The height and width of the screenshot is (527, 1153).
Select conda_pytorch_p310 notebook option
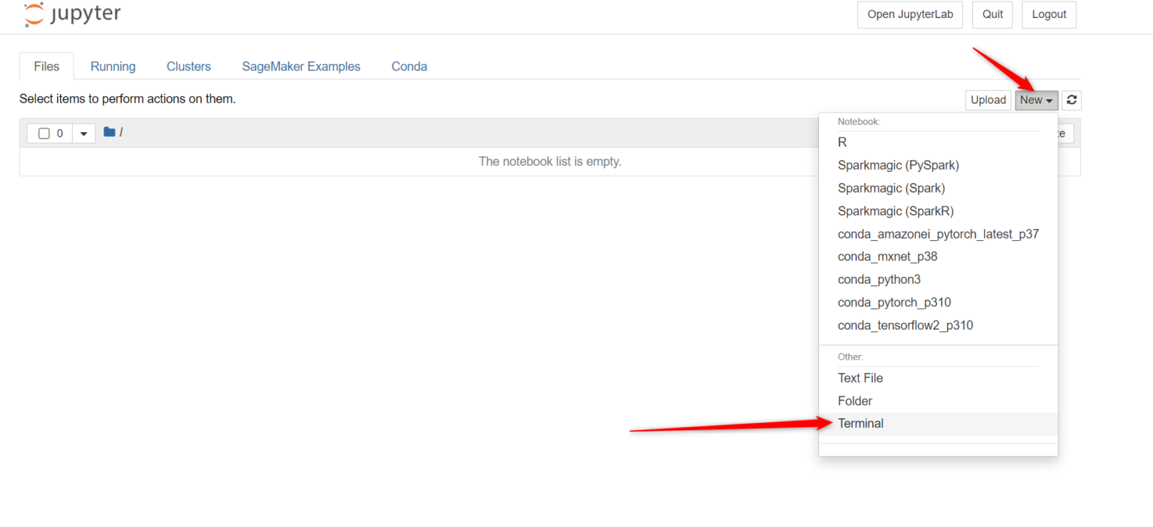894,303
